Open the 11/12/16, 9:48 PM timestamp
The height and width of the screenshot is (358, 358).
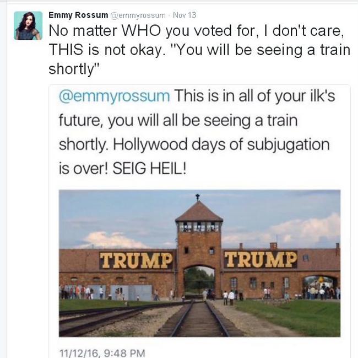pos(102,352)
